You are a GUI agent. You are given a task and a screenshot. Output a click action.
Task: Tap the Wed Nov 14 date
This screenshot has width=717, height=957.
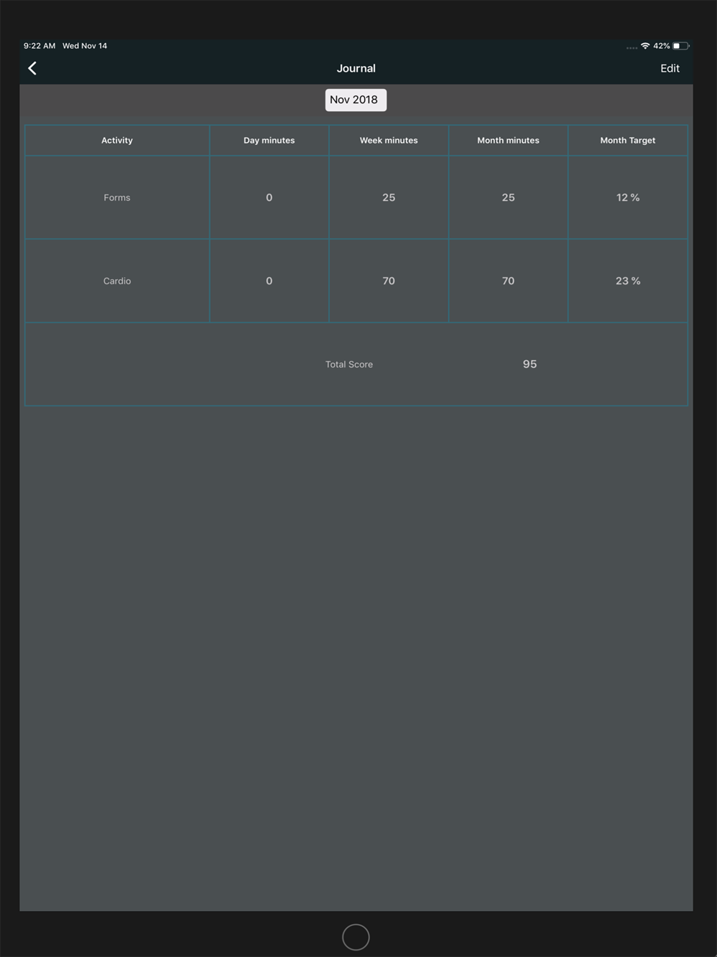[85, 46]
